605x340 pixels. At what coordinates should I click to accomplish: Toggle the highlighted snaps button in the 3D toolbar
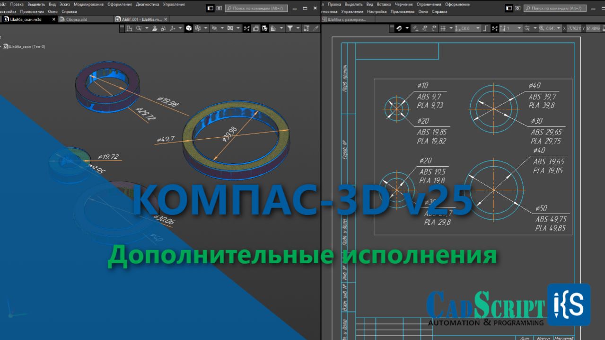pyautogui.click(x=247, y=28)
